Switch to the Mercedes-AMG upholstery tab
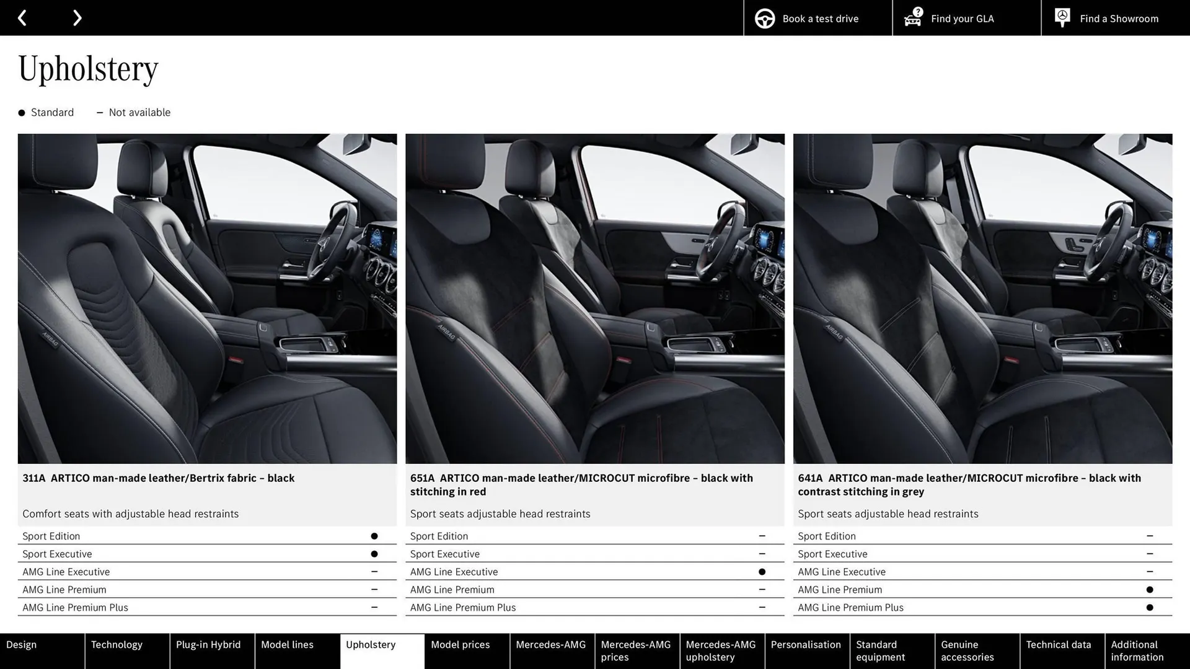This screenshot has width=1190, height=669. point(721,650)
